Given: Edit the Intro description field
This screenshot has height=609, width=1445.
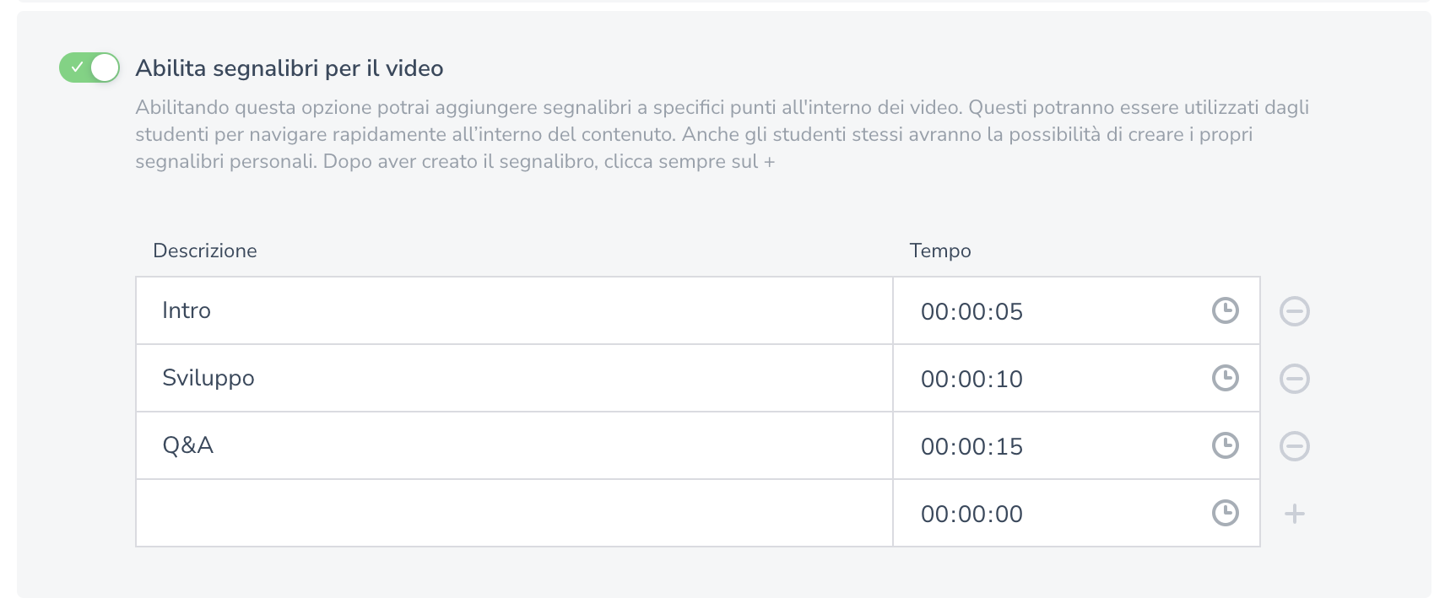Looking at the screenshot, I should coord(513,310).
